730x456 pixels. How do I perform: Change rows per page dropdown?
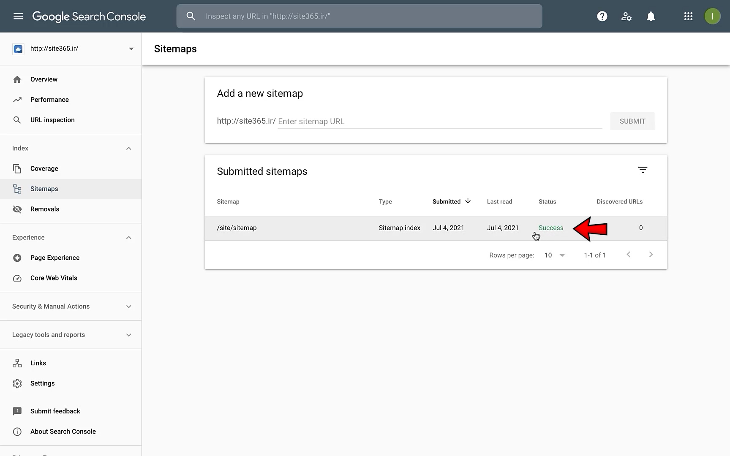tap(554, 255)
